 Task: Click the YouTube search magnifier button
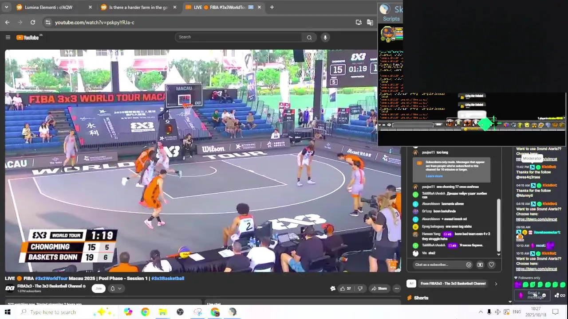pyautogui.click(x=309, y=37)
